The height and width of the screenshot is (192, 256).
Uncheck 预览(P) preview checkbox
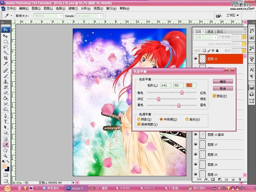tap(214, 96)
